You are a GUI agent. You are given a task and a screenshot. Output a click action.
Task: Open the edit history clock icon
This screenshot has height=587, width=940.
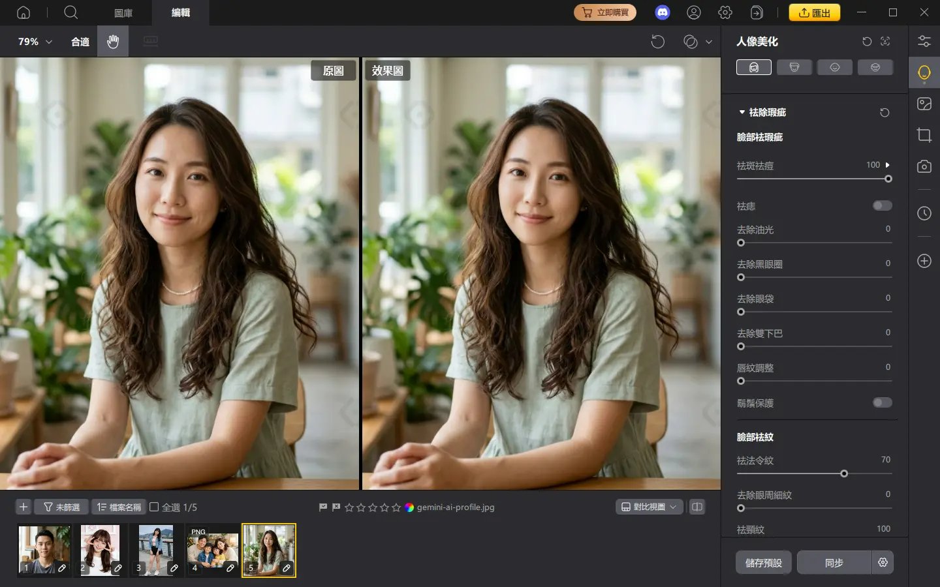[924, 213]
